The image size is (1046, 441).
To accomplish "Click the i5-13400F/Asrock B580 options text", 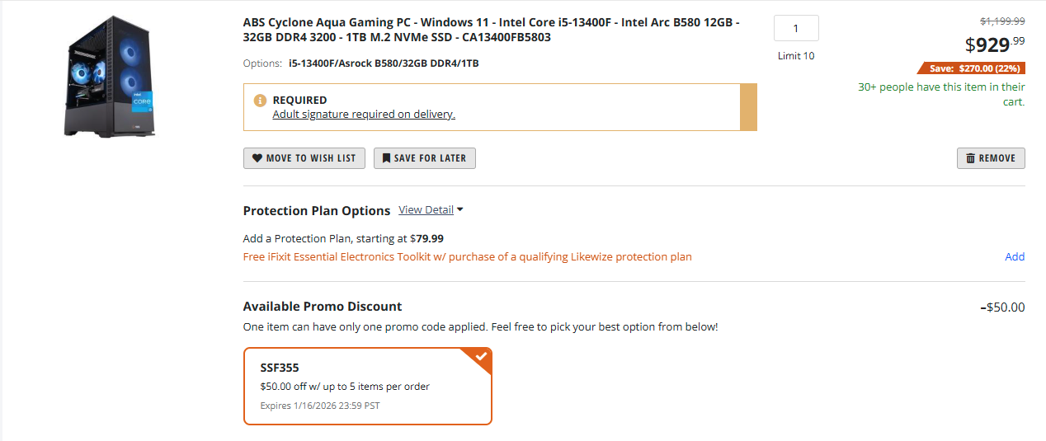I will (384, 63).
